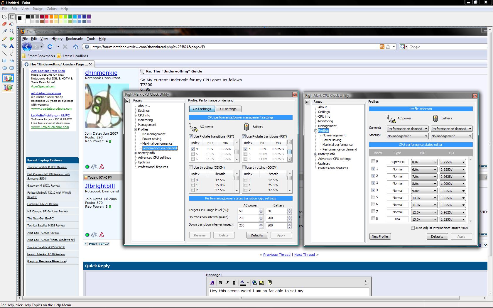The height and width of the screenshot is (308, 493).
Task: Click the Insert Image icon in Quick Reply
Action: click(x=261, y=283)
